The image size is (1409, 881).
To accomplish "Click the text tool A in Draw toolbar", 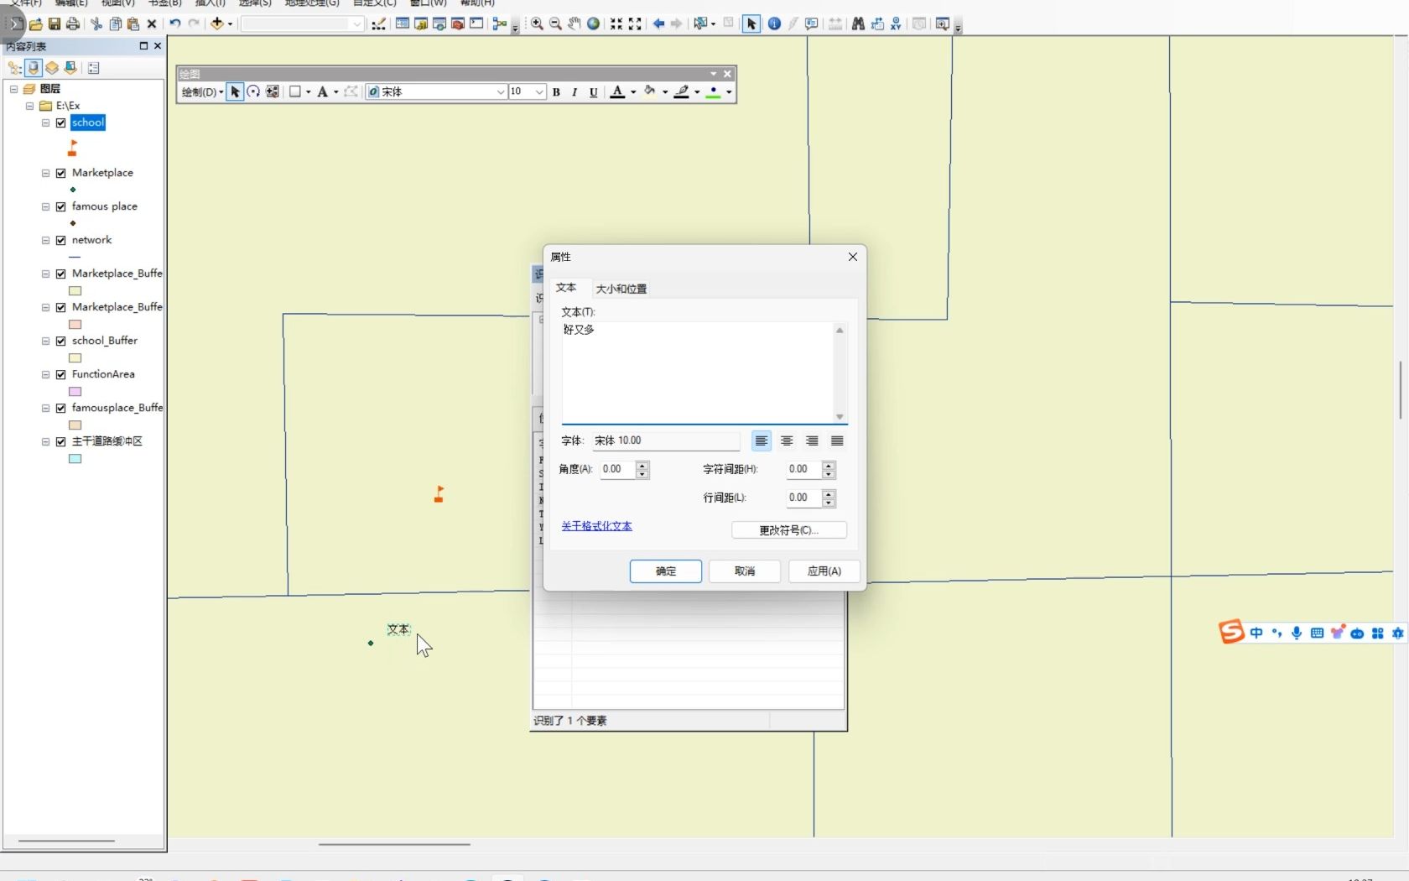I will [x=322, y=91].
